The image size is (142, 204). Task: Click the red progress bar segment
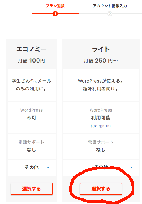pos(55,14)
